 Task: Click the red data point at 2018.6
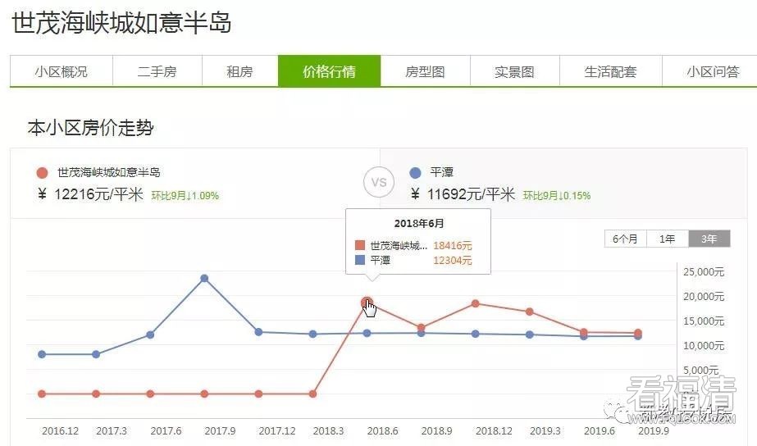point(367,303)
